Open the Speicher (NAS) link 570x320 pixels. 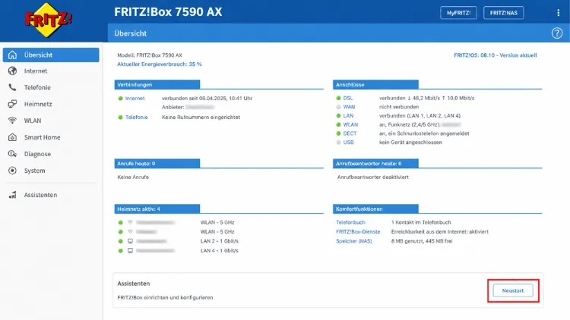pos(353,241)
